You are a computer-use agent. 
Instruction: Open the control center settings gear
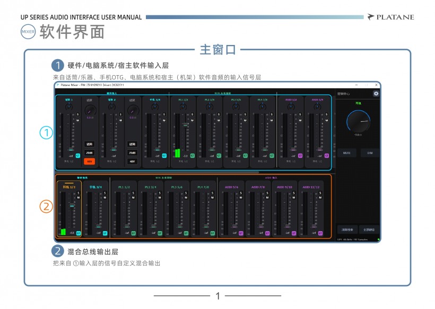(376, 94)
